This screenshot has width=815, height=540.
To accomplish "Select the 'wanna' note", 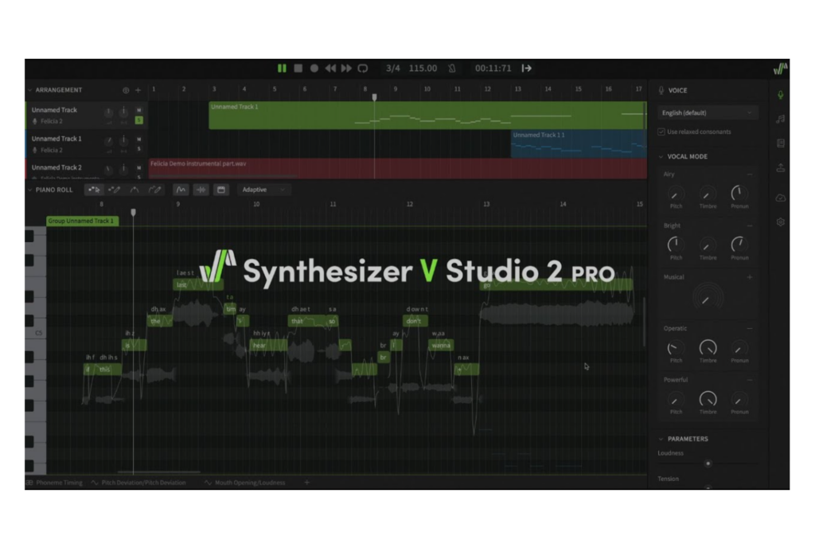I will (441, 345).
